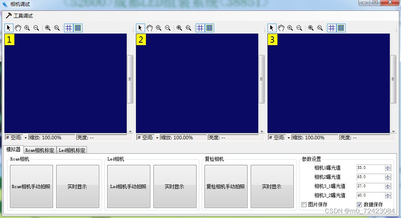
Task: Click 1x actual-size zoom icon in viewer 3
Action: tap(320, 28)
